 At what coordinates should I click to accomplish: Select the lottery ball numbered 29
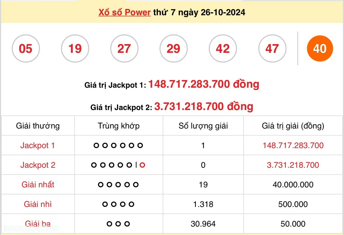click(x=174, y=48)
